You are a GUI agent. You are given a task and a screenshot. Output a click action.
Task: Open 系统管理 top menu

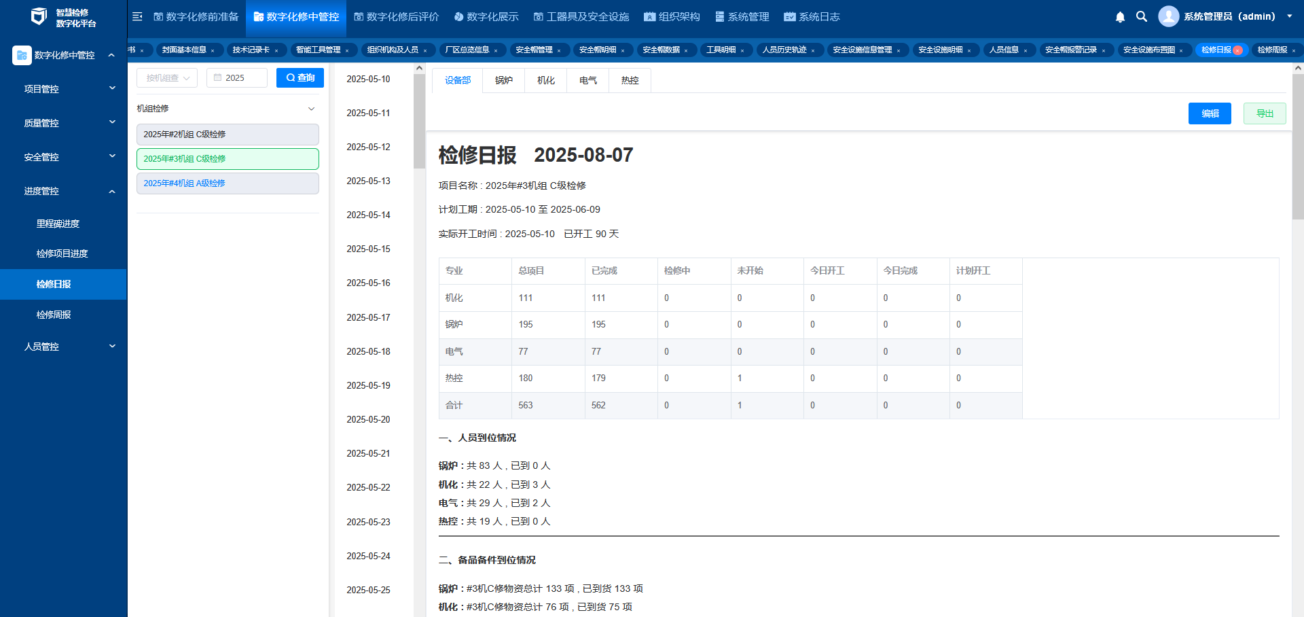tap(742, 17)
